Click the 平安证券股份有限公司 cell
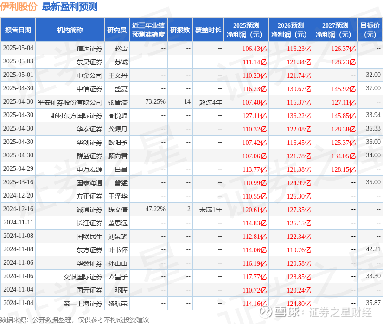 (x=70, y=102)
